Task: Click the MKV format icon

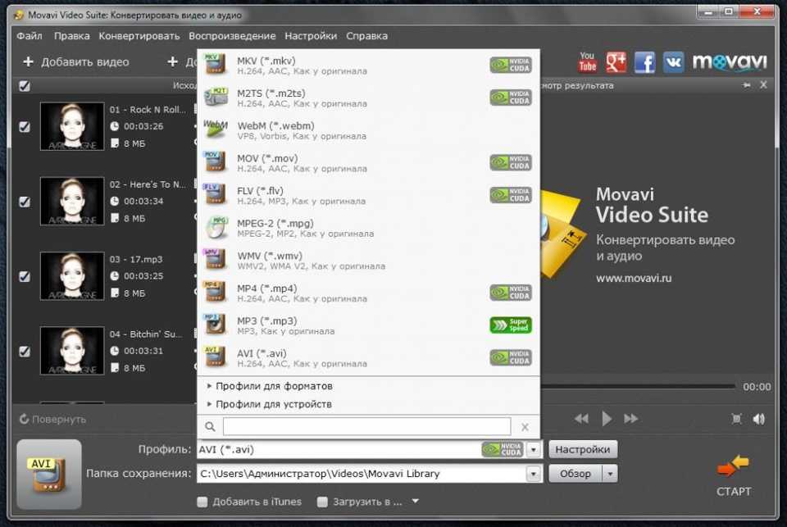Action: (216, 65)
